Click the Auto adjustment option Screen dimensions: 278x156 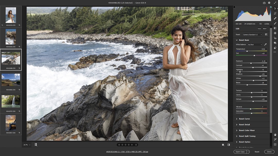[x=259, y=28]
